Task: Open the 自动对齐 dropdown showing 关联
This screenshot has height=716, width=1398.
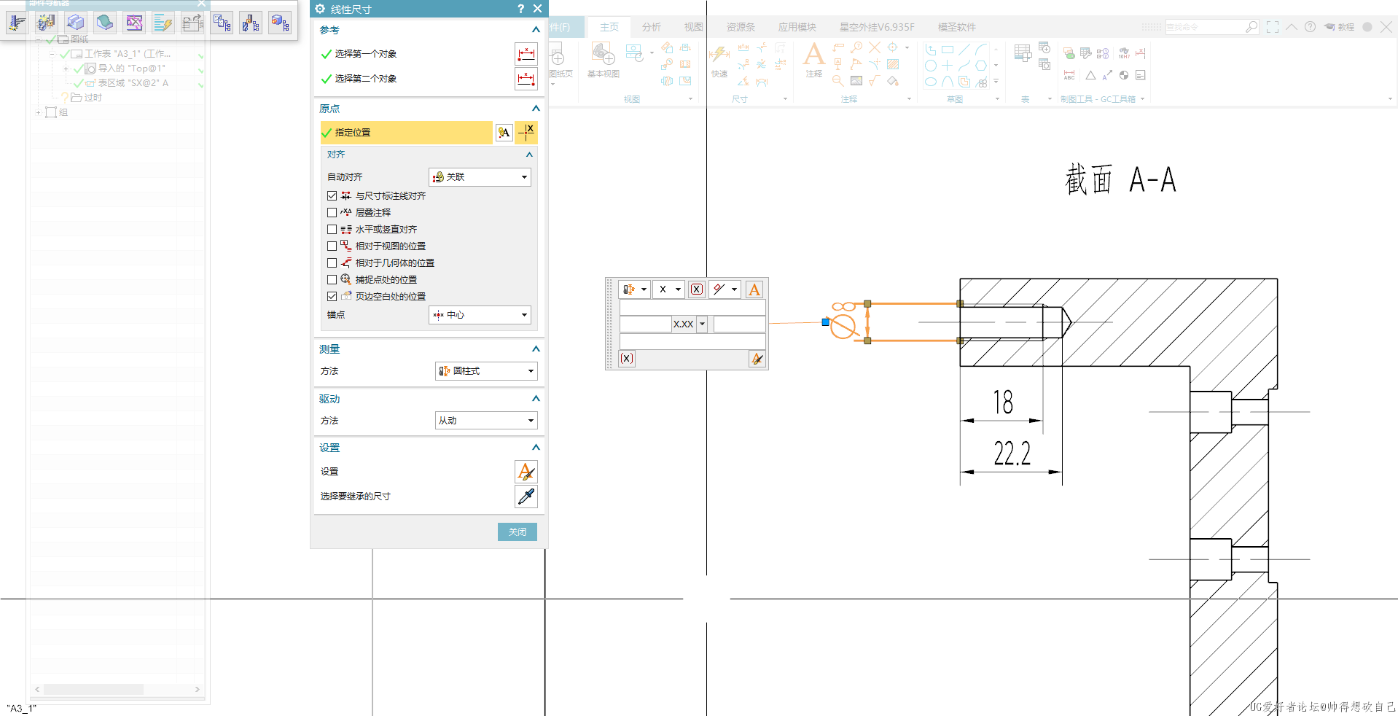Action: (x=480, y=177)
